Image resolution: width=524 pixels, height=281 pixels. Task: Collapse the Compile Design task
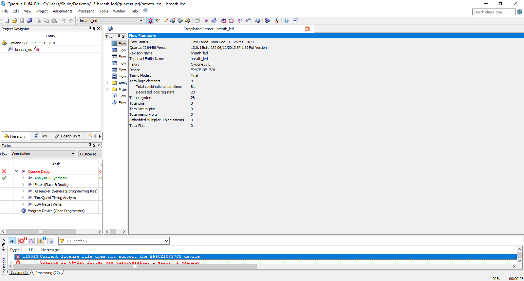click(16, 171)
